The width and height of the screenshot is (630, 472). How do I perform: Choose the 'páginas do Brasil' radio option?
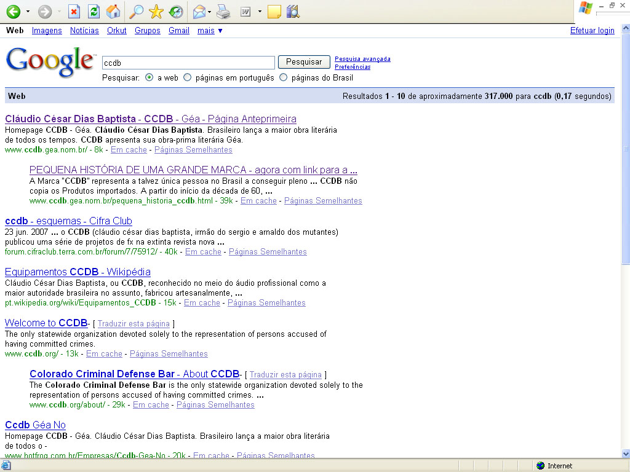284,78
